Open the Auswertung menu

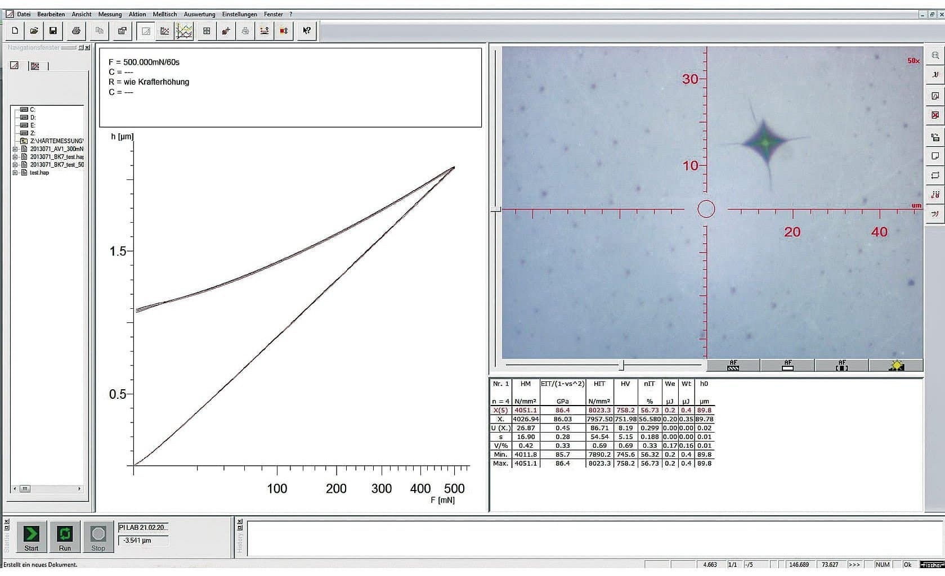coord(199,14)
